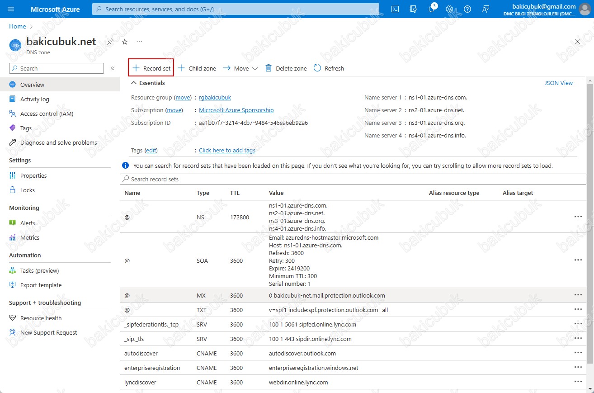The width and height of the screenshot is (594, 393).
Task: Delete zone from the toolbar
Action: coord(286,68)
